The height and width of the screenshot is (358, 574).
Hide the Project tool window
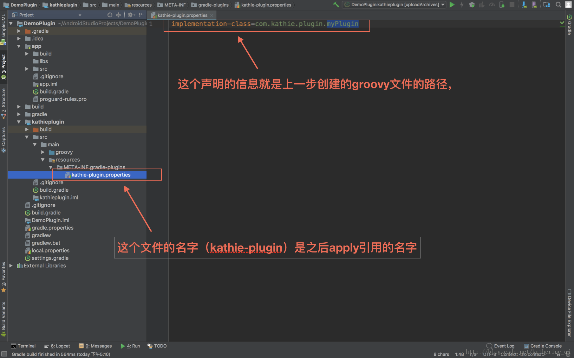pyautogui.click(x=141, y=15)
